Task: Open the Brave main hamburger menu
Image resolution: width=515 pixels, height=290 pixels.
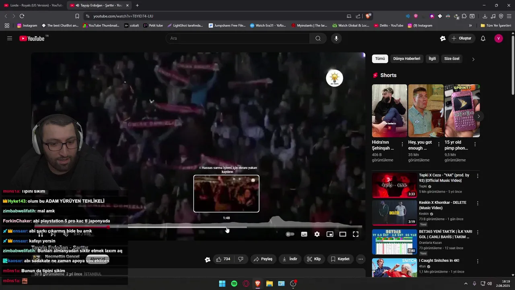Action: pyautogui.click(x=509, y=16)
